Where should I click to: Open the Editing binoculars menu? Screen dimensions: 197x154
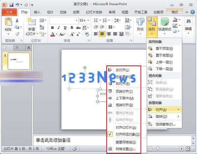point(188,26)
